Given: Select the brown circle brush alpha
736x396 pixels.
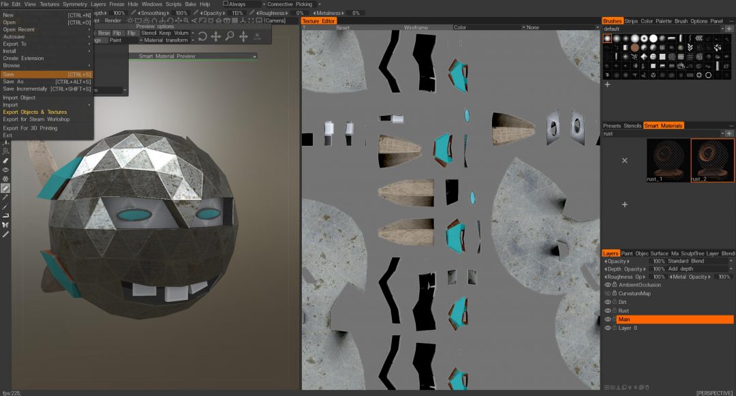Looking at the screenshot, I should tap(634, 48).
